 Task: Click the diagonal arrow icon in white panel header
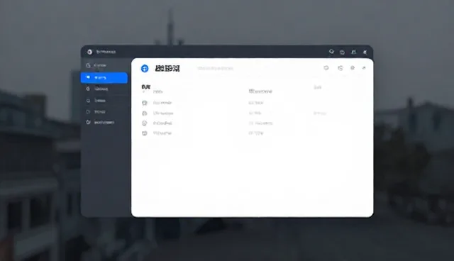point(364,67)
